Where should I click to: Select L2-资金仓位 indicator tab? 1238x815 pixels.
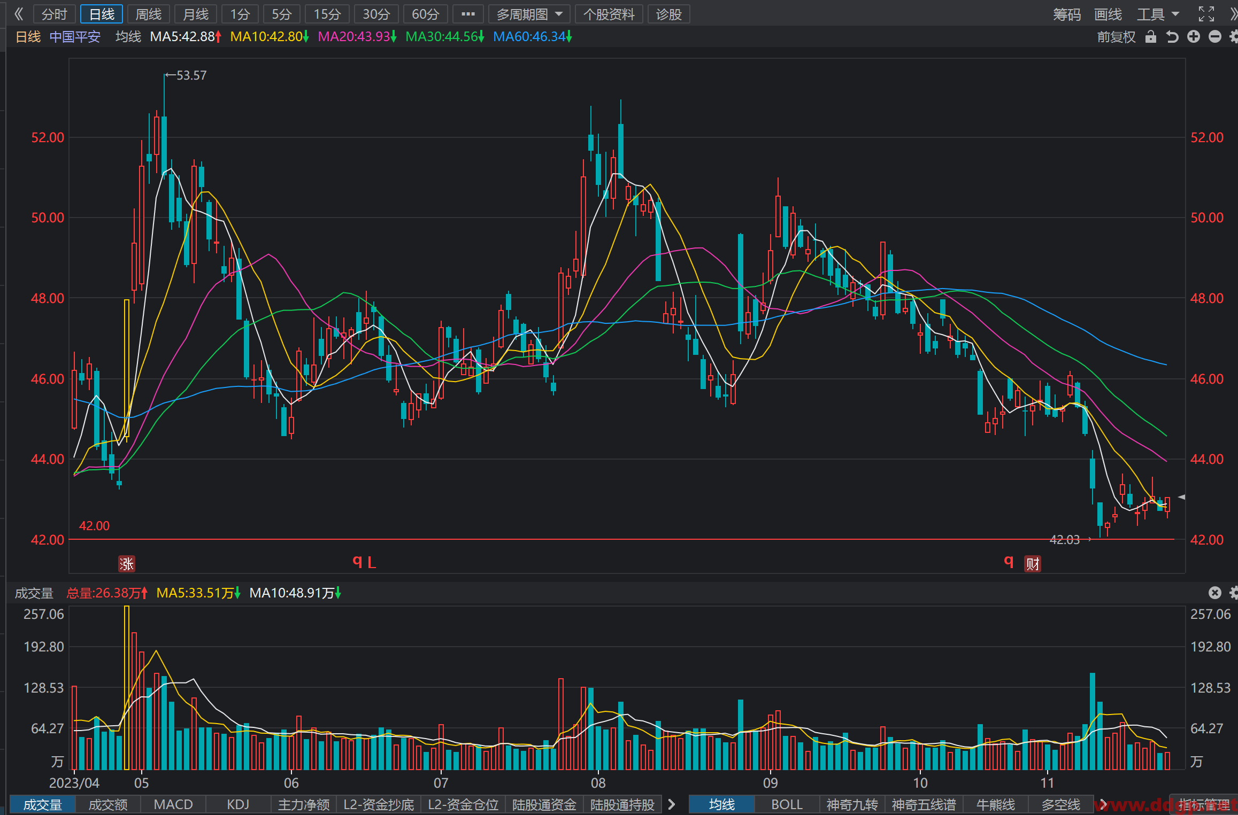pyautogui.click(x=463, y=804)
